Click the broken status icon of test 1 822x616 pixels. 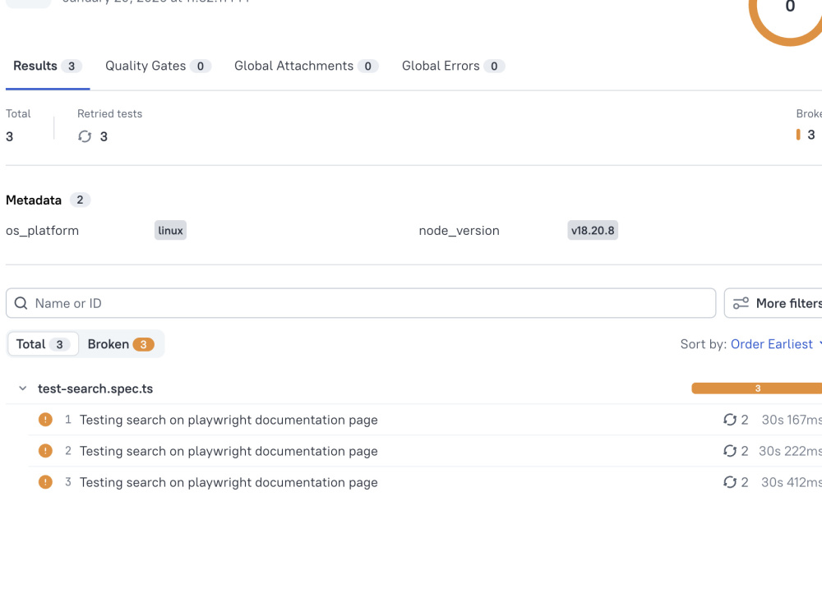click(x=45, y=420)
